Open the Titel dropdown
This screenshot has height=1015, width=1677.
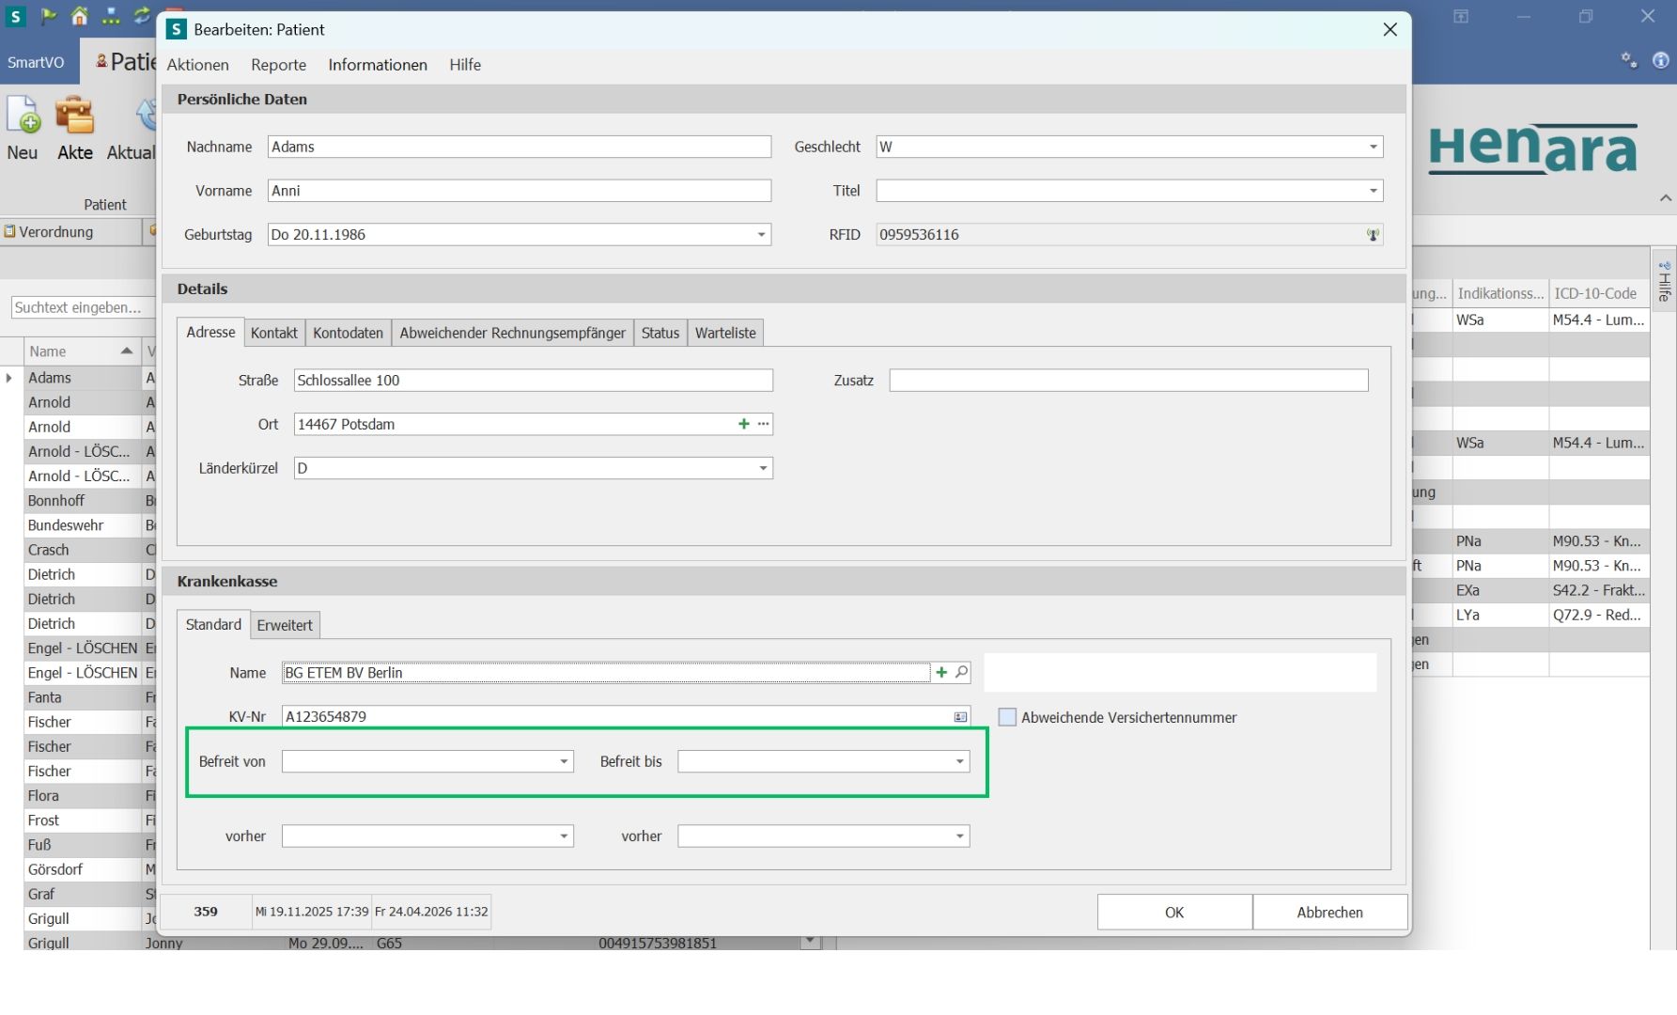pyautogui.click(x=1373, y=191)
